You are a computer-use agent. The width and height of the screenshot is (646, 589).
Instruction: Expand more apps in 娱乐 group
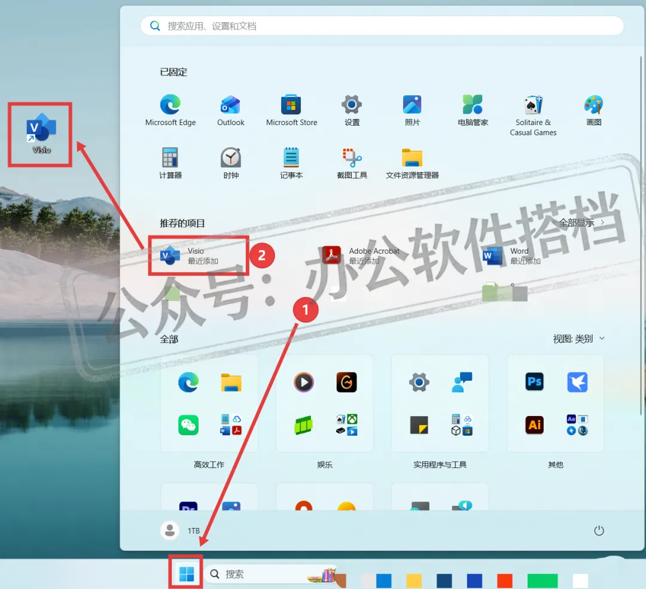[x=346, y=425]
